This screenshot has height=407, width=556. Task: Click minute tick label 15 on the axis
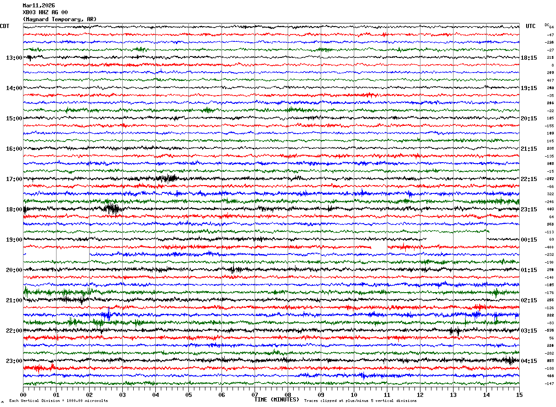(519, 395)
